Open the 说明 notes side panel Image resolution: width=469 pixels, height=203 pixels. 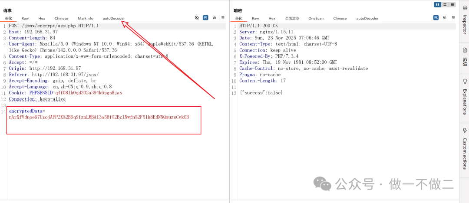click(x=465, y=57)
